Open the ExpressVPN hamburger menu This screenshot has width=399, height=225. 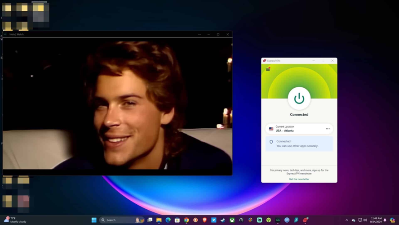point(268,69)
